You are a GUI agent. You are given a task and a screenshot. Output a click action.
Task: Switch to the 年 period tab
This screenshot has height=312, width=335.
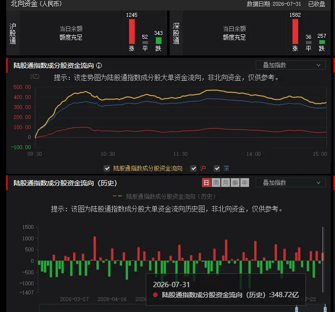[x=245, y=183]
